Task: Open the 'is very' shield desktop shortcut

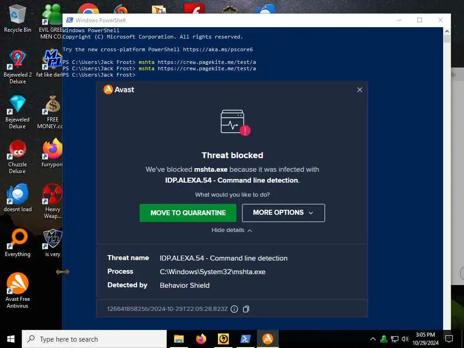Action: pos(53,243)
